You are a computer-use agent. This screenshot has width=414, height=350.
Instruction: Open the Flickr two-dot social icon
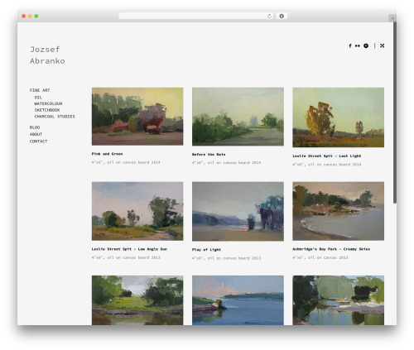coord(358,46)
